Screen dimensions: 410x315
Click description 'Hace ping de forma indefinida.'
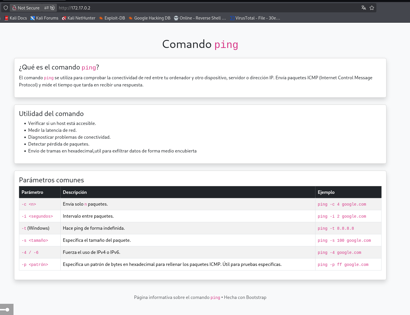(94, 228)
